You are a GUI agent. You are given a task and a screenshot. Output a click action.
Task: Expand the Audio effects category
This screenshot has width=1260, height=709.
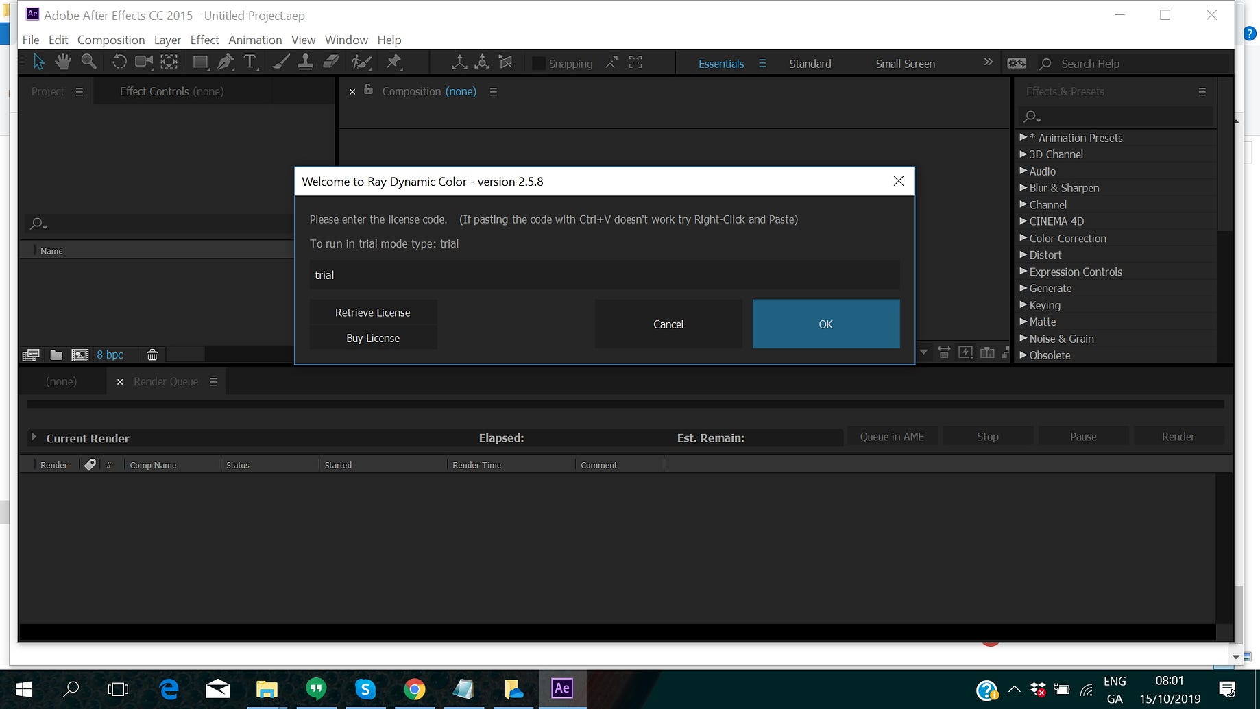point(1023,171)
